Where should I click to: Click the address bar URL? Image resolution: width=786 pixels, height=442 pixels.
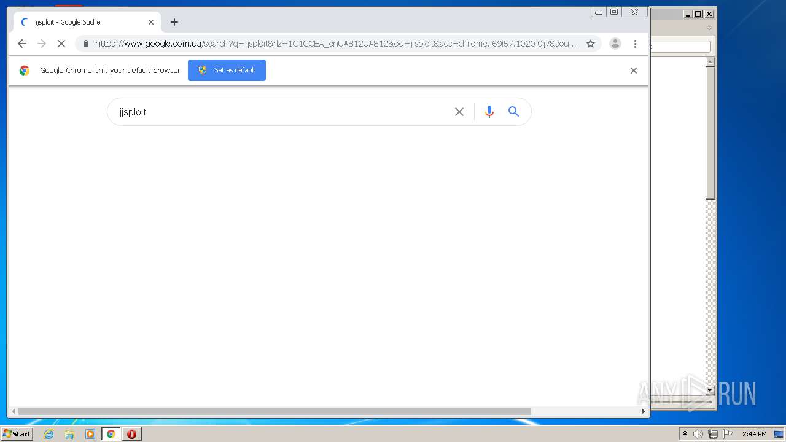[335, 44]
